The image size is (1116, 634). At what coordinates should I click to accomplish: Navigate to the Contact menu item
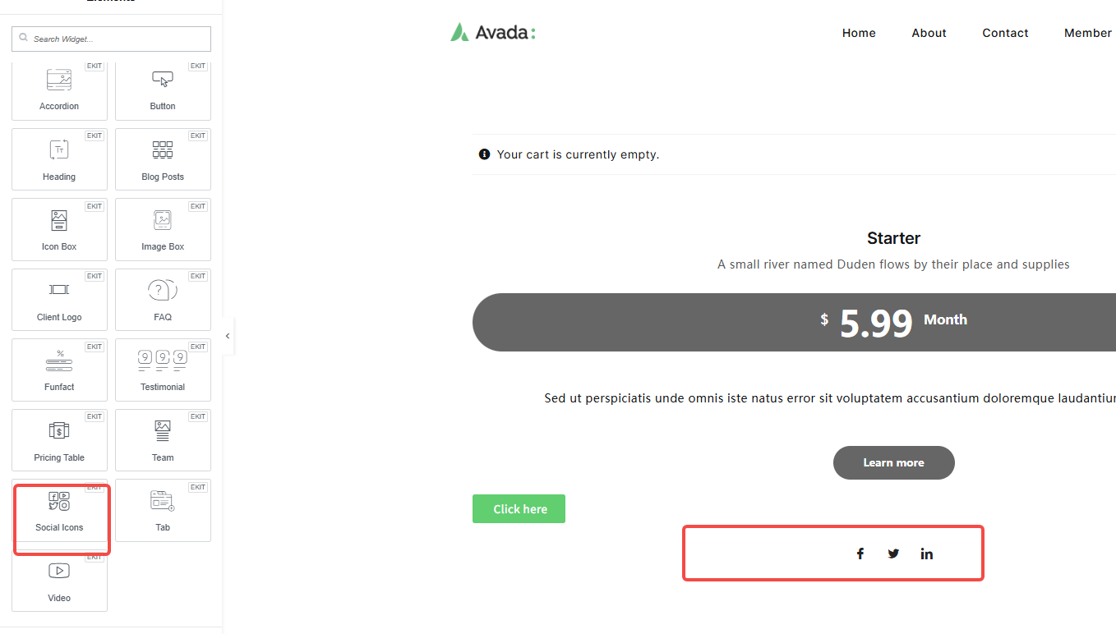[x=1005, y=33]
